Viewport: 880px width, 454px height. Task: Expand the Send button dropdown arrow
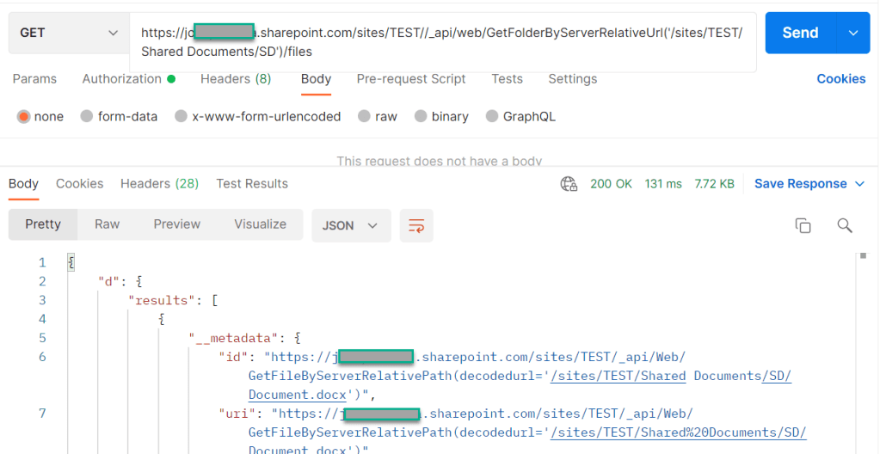coord(853,33)
